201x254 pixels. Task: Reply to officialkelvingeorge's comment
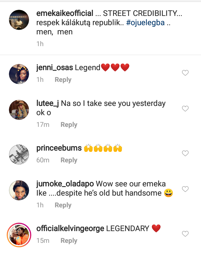(x=69, y=241)
